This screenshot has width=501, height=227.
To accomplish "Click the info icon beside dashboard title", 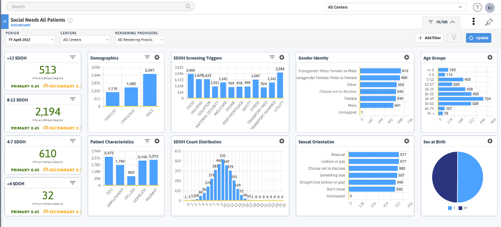I will point(70,20).
